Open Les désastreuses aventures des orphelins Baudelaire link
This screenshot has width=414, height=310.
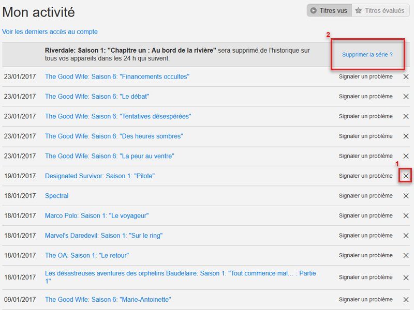click(x=180, y=277)
